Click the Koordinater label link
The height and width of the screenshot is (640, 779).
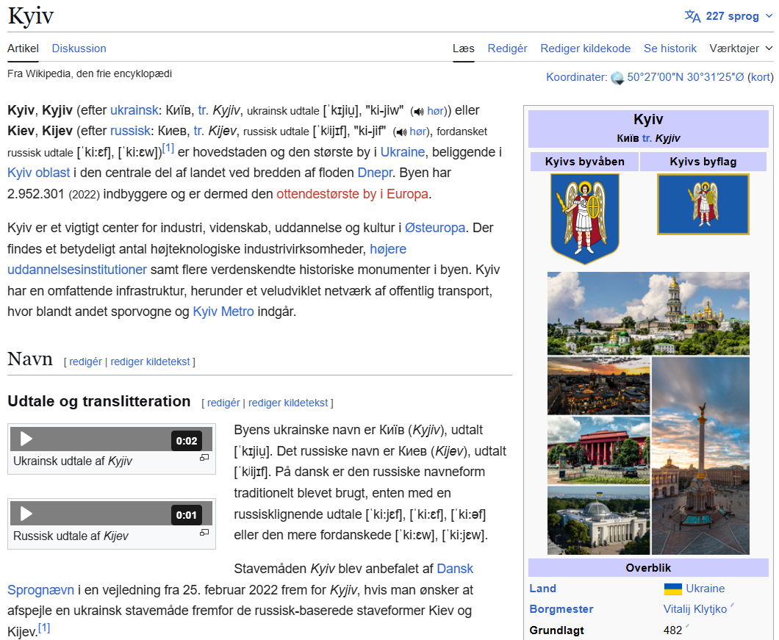point(576,77)
